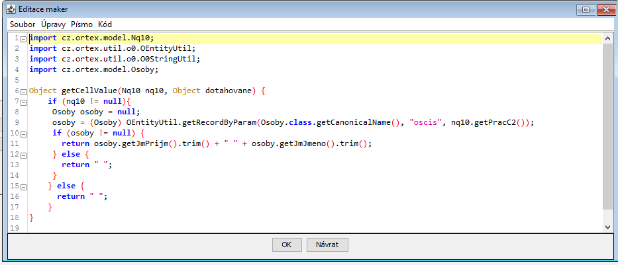Click the scrollbar down arrow
The image size is (618, 265).
[x=608, y=226]
